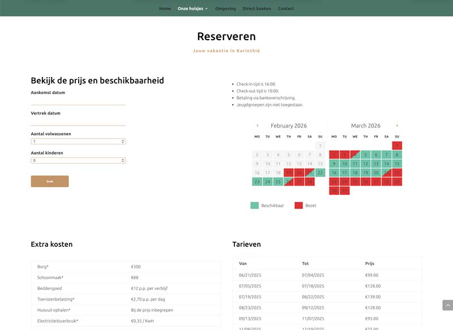
Task: Click the Vertrek datum field
Action: coord(78,121)
